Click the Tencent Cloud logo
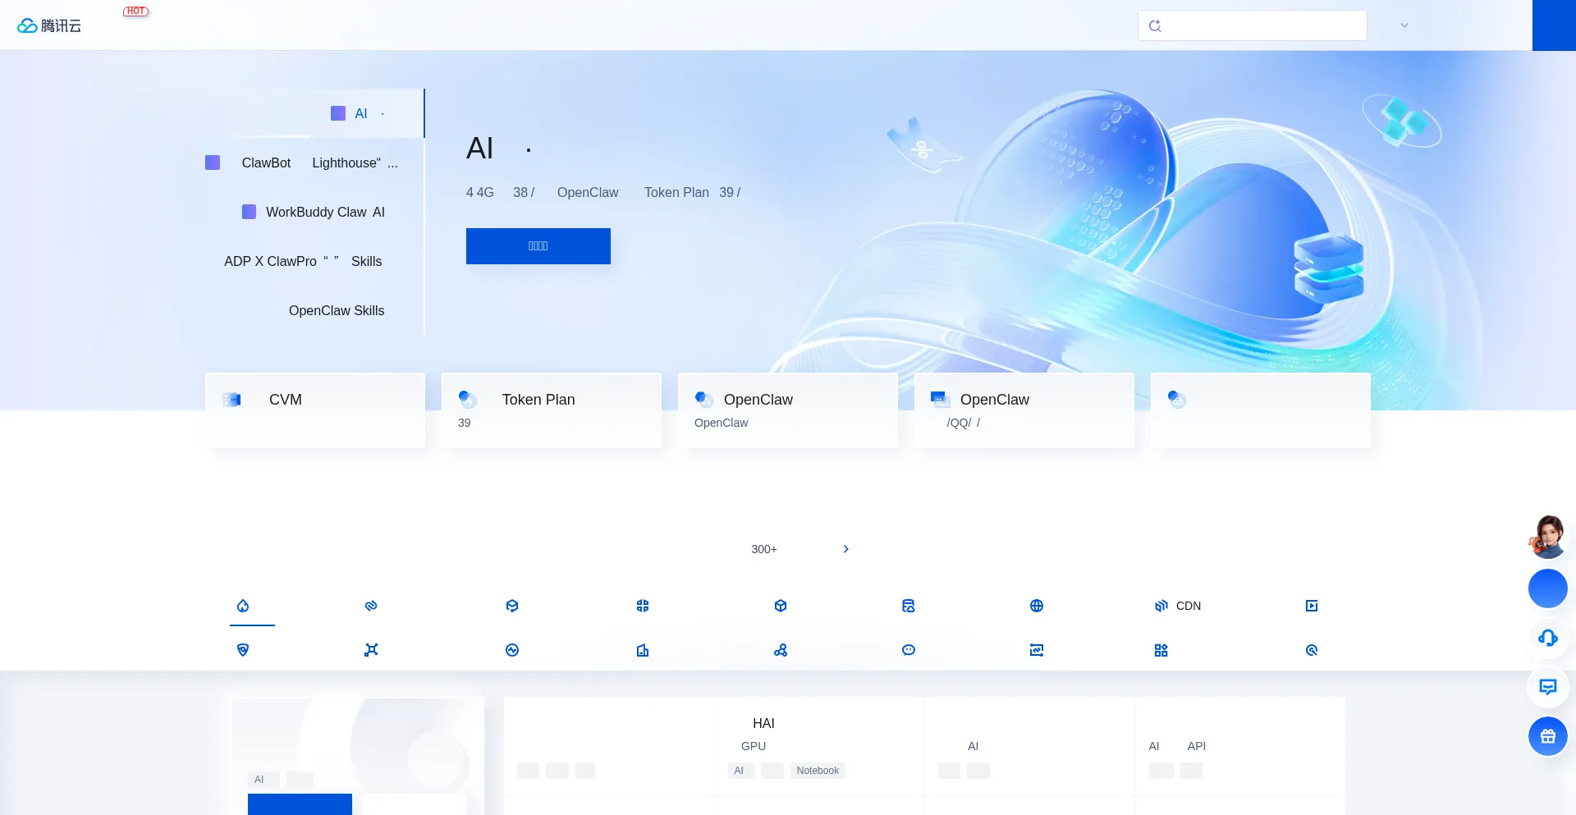The image size is (1576, 815). (49, 25)
